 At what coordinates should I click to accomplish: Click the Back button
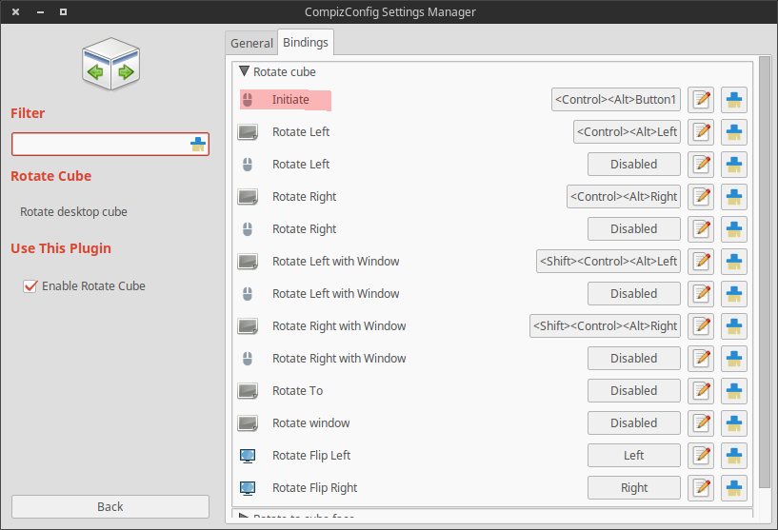[x=110, y=507]
